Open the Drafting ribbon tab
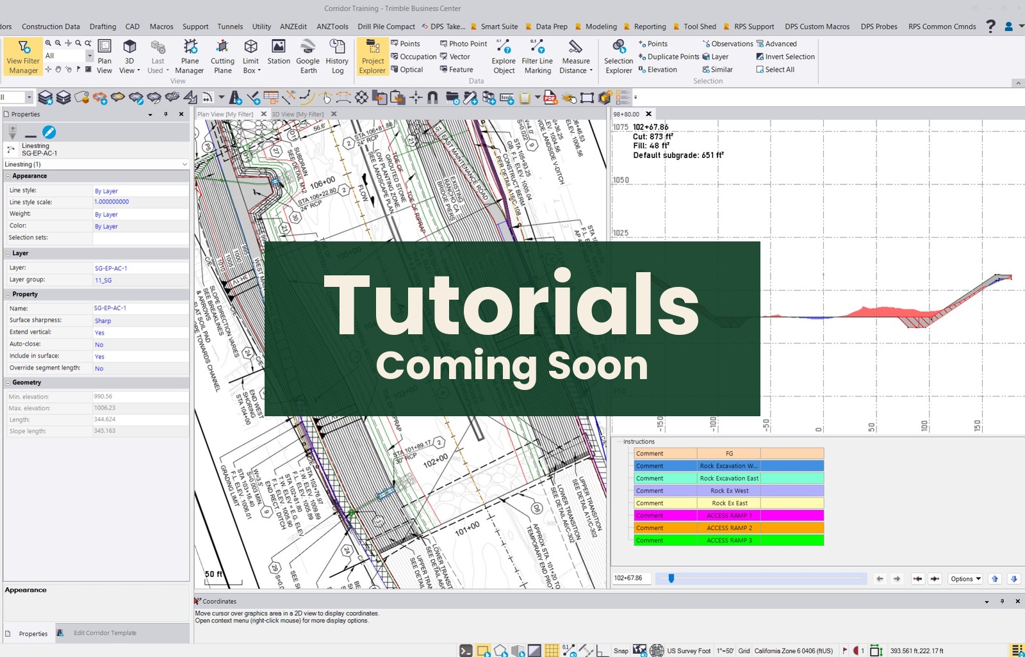1025x657 pixels. 102,26
